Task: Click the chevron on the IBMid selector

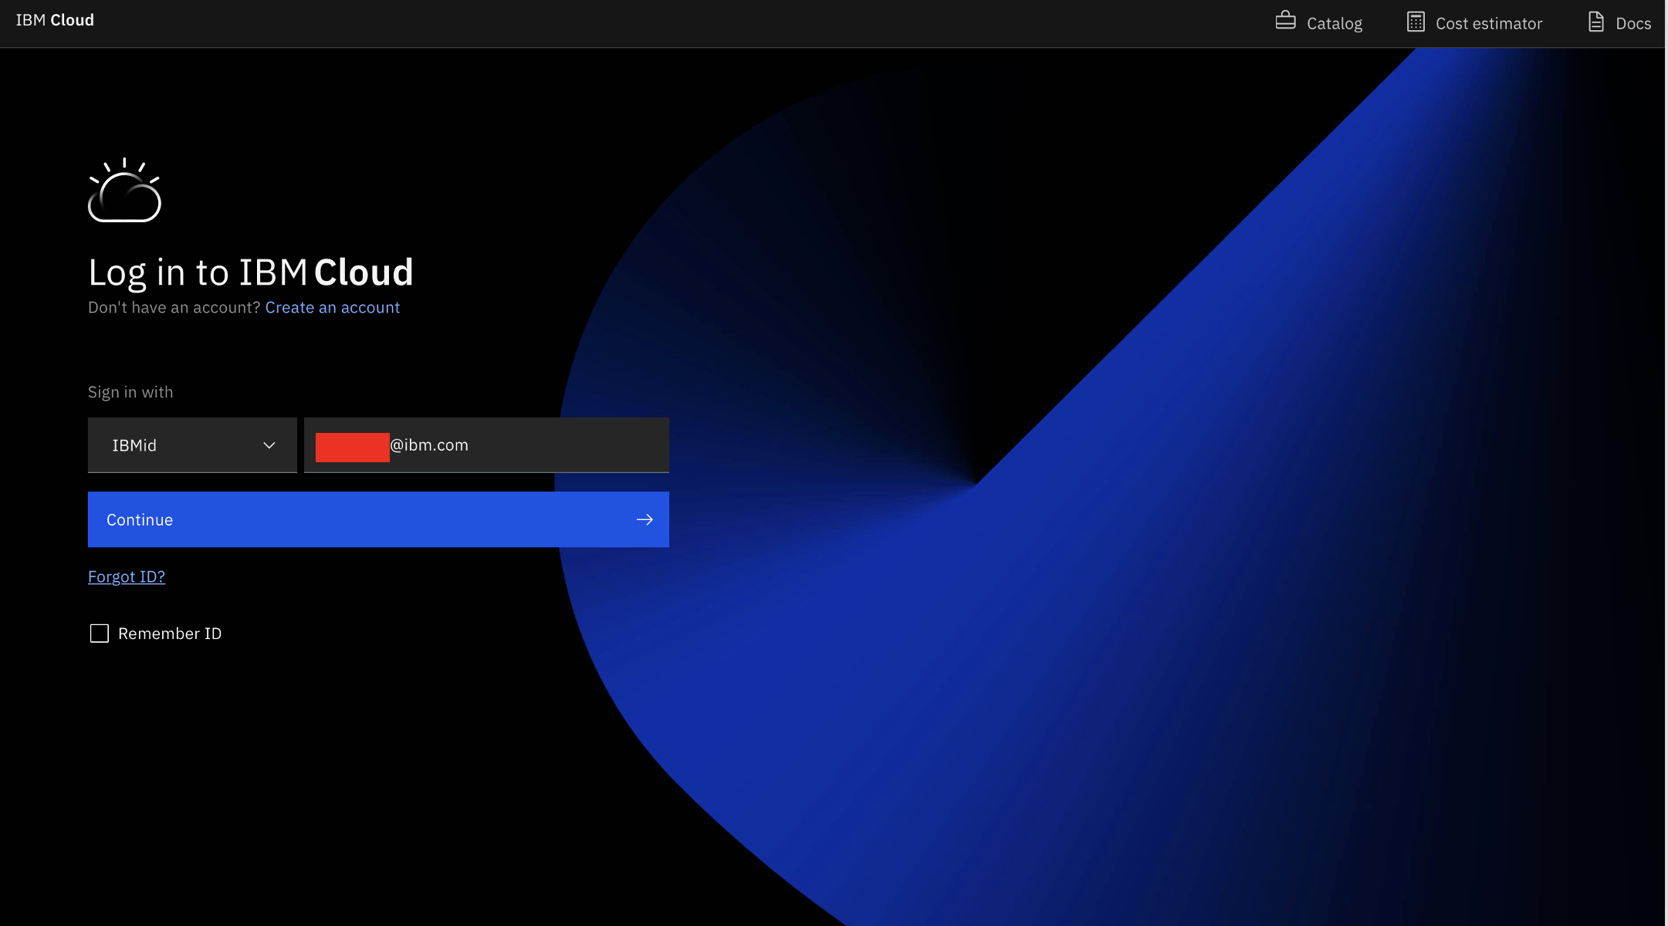Action: [269, 445]
